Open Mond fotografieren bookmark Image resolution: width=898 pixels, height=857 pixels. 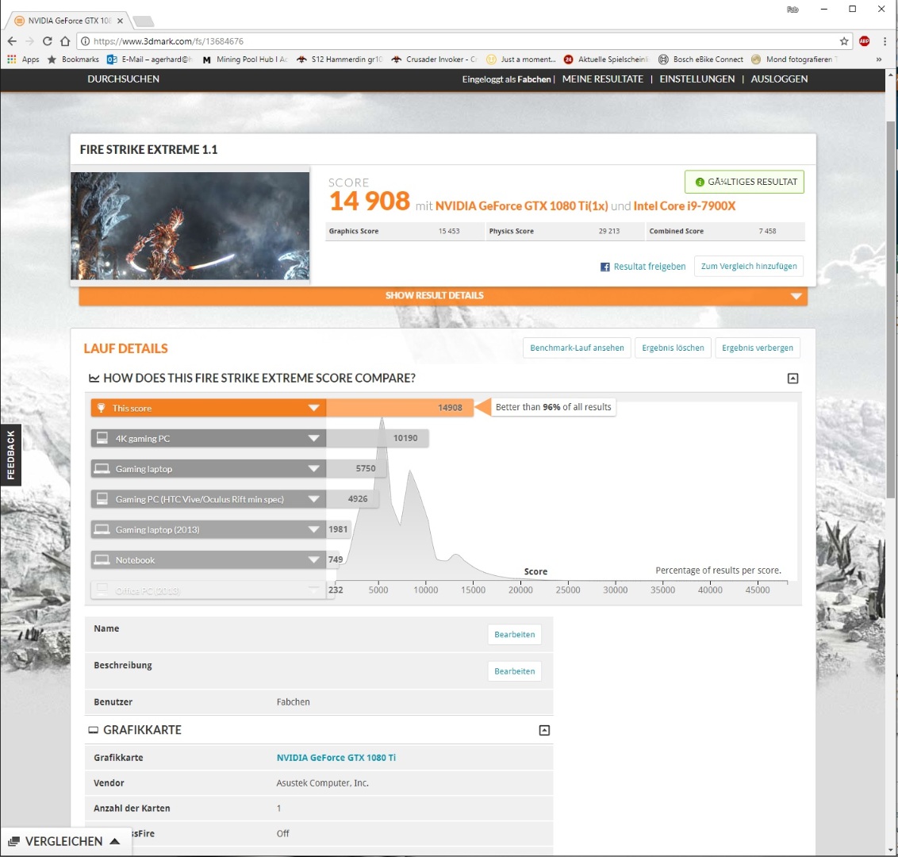click(x=794, y=60)
